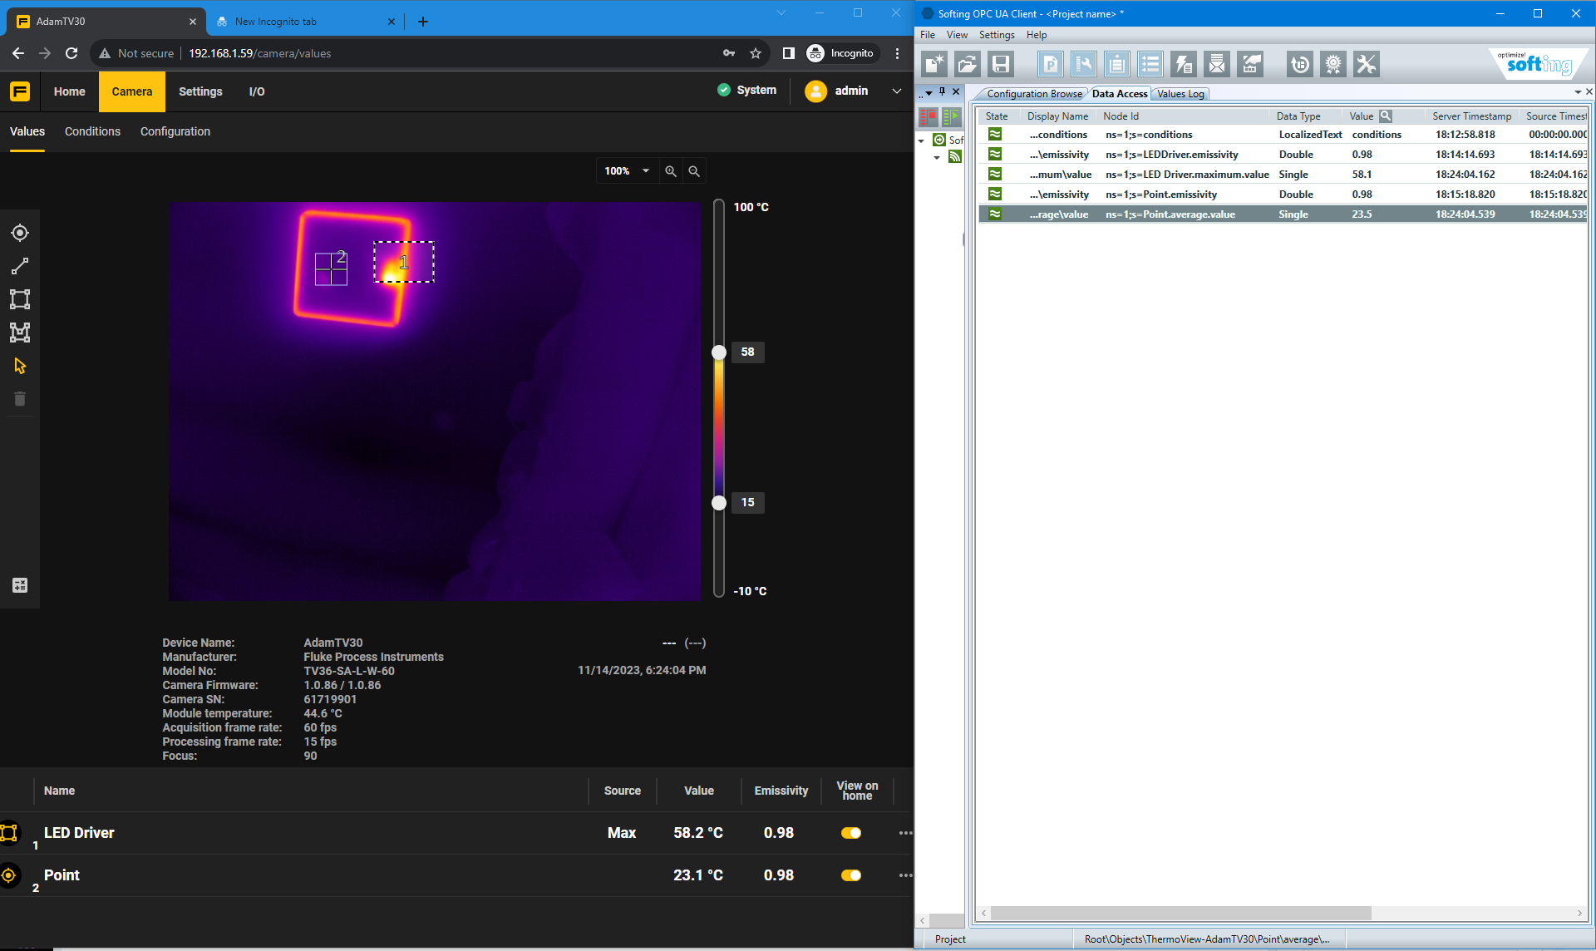The image size is (1596, 951).
Task: Click the upper palette slider handle at 58
Action: click(719, 352)
